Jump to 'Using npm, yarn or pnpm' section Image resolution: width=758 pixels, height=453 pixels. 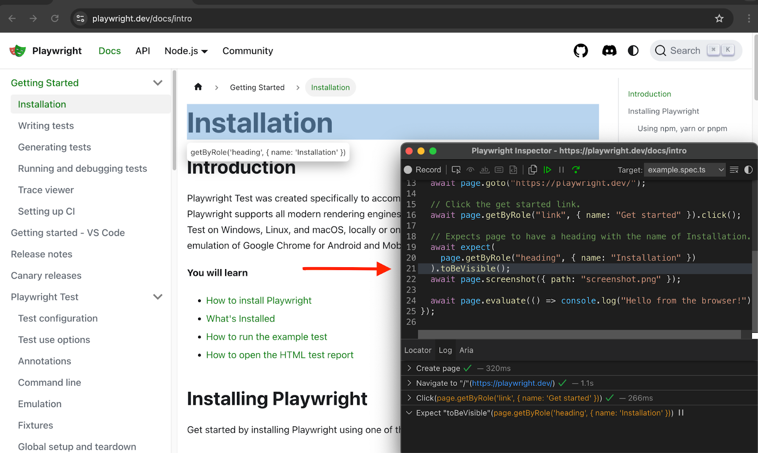(x=682, y=129)
